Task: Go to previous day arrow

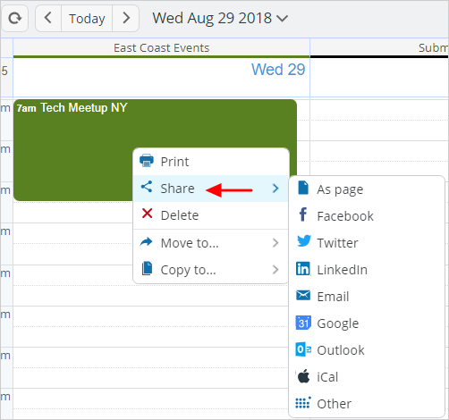Action: 48,19
